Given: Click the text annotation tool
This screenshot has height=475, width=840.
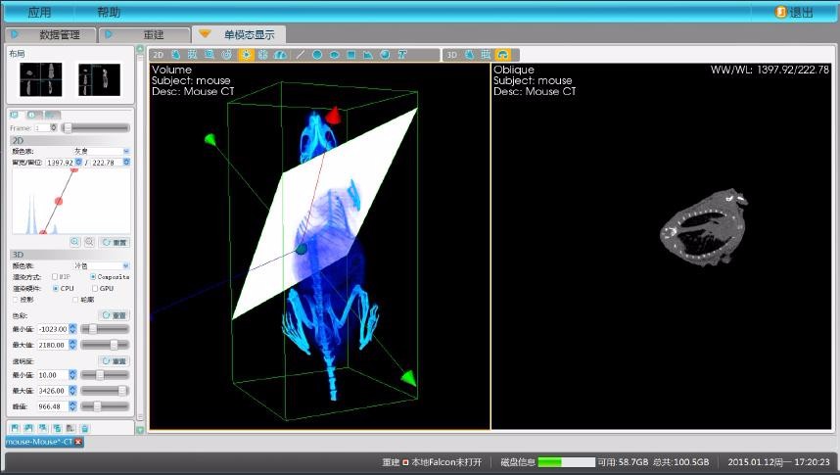Looking at the screenshot, I should (401, 55).
